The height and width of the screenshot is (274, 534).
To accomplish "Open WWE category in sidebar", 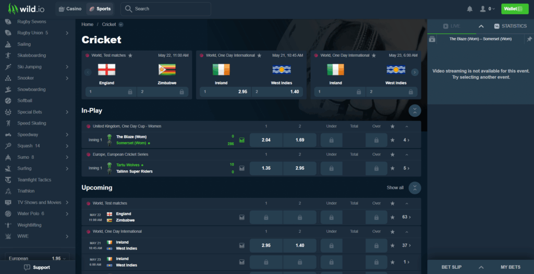I will tap(37, 236).
